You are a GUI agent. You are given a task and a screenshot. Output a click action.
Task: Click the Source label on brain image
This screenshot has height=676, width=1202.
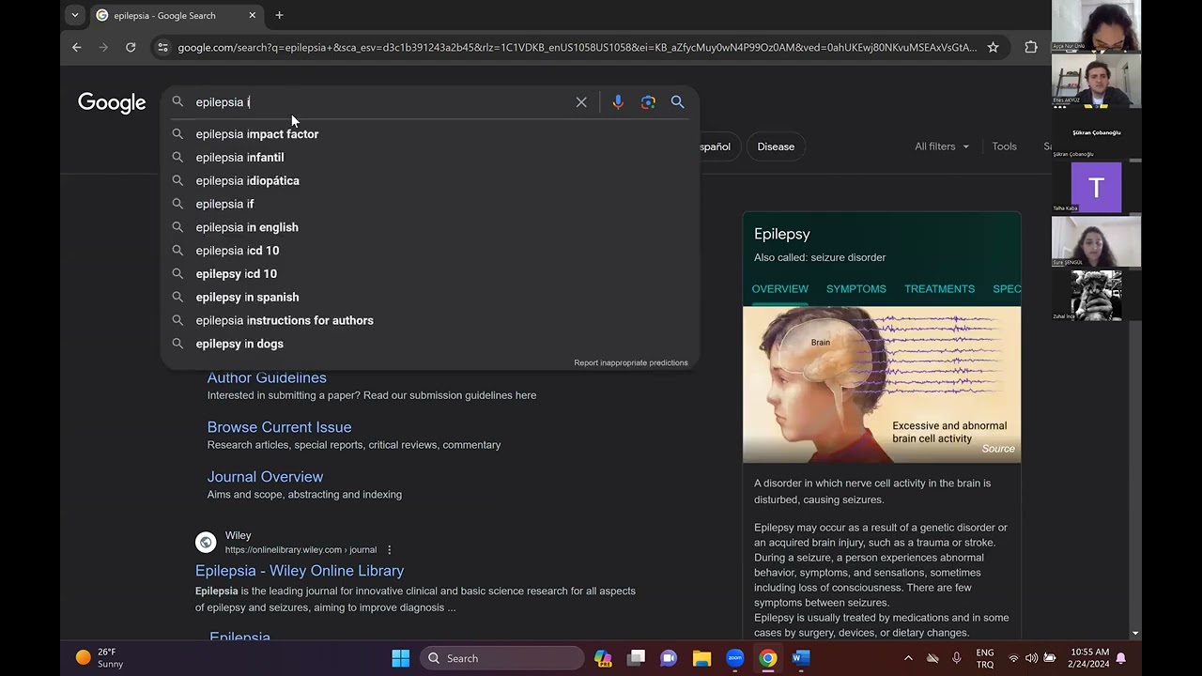point(998,449)
